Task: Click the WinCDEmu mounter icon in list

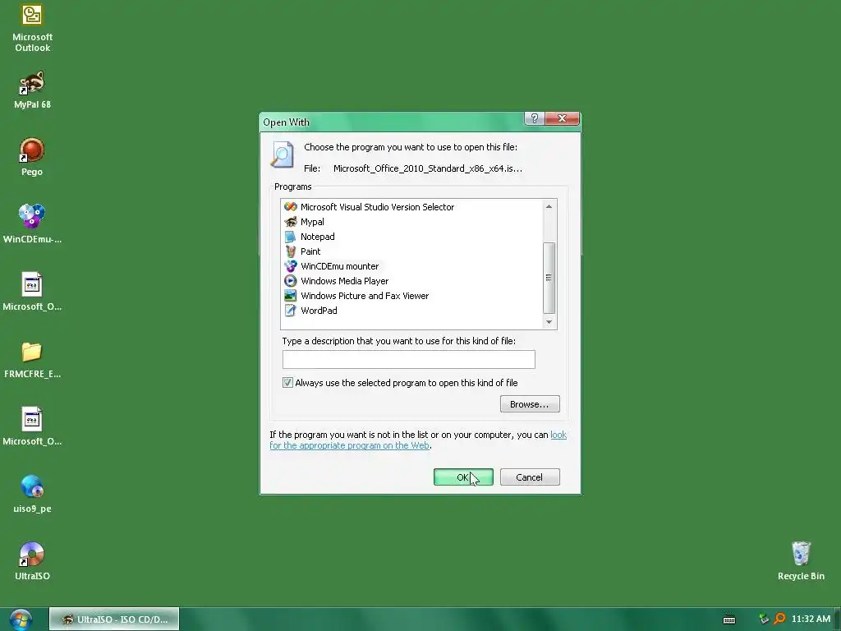Action: click(x=290, y=266)
